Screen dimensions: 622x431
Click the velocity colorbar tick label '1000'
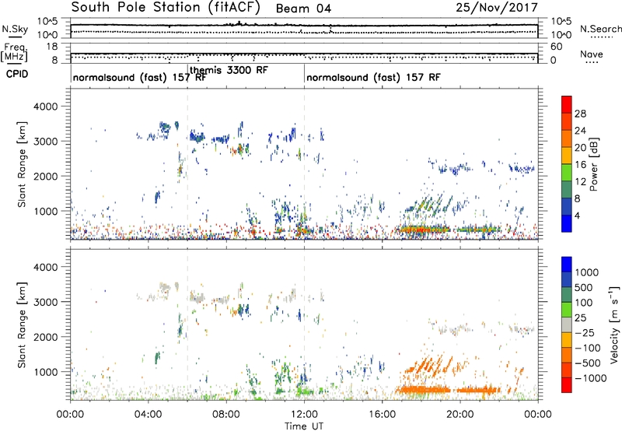(586, 272)
